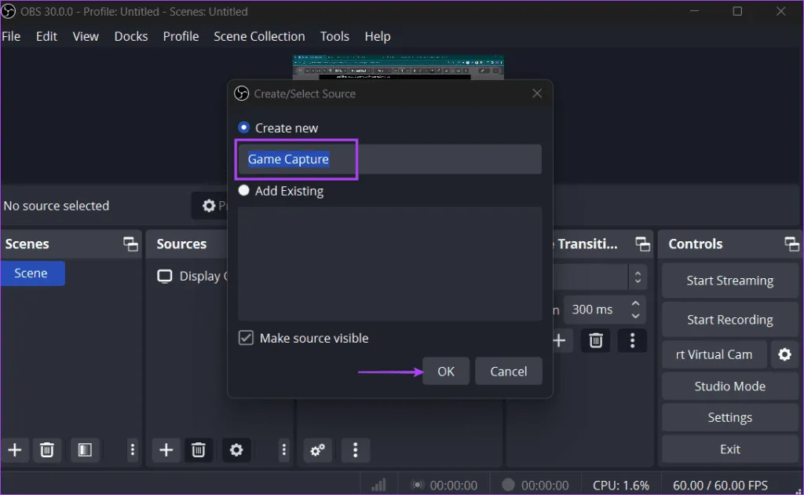Image resolution: width=804 pixels, height=495 pixels.
Task: Open Scenes panel three-dot options menu
Action: [x=132, y=450]
